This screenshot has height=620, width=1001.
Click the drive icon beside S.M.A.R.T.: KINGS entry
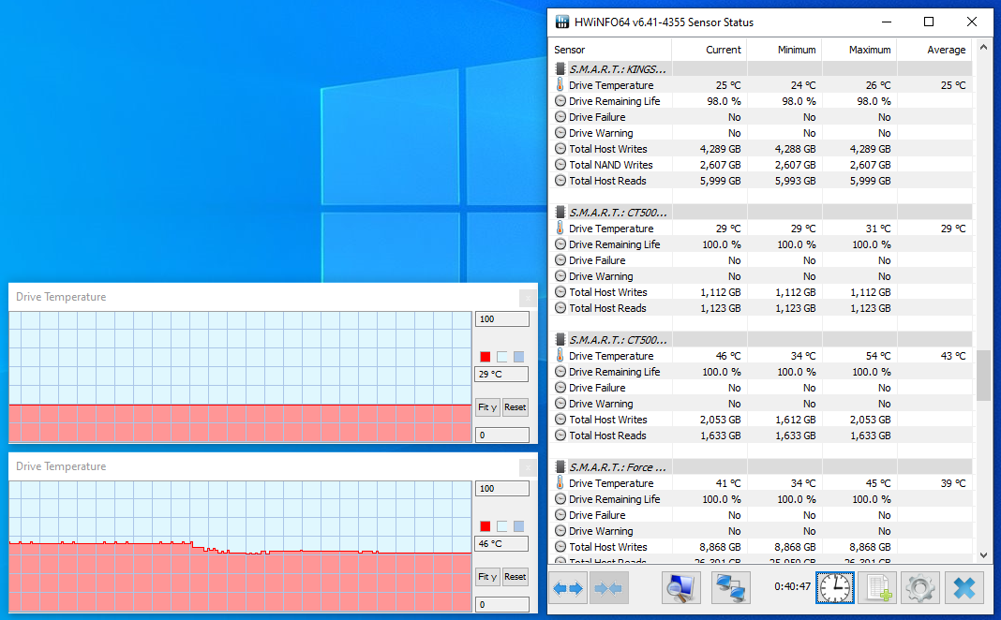tap(560, 68)
